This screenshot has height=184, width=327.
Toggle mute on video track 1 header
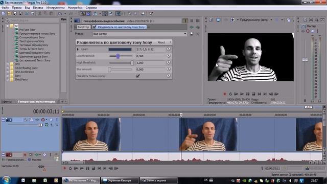pos(51,120)
